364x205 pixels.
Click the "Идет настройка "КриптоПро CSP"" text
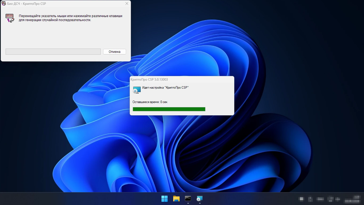(165, 88)
